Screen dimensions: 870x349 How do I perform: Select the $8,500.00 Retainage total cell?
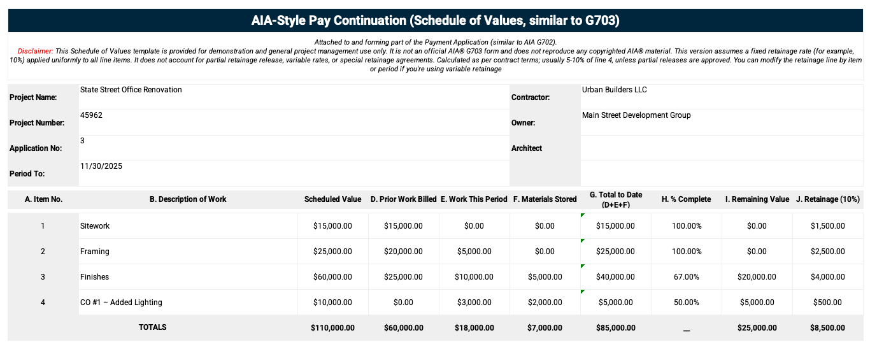(827, 328)
